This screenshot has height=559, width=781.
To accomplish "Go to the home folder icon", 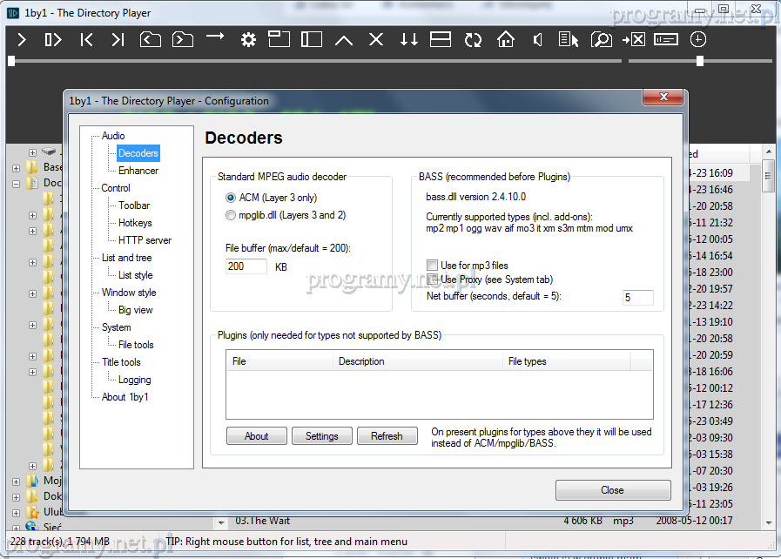I will tap(506, 40).
